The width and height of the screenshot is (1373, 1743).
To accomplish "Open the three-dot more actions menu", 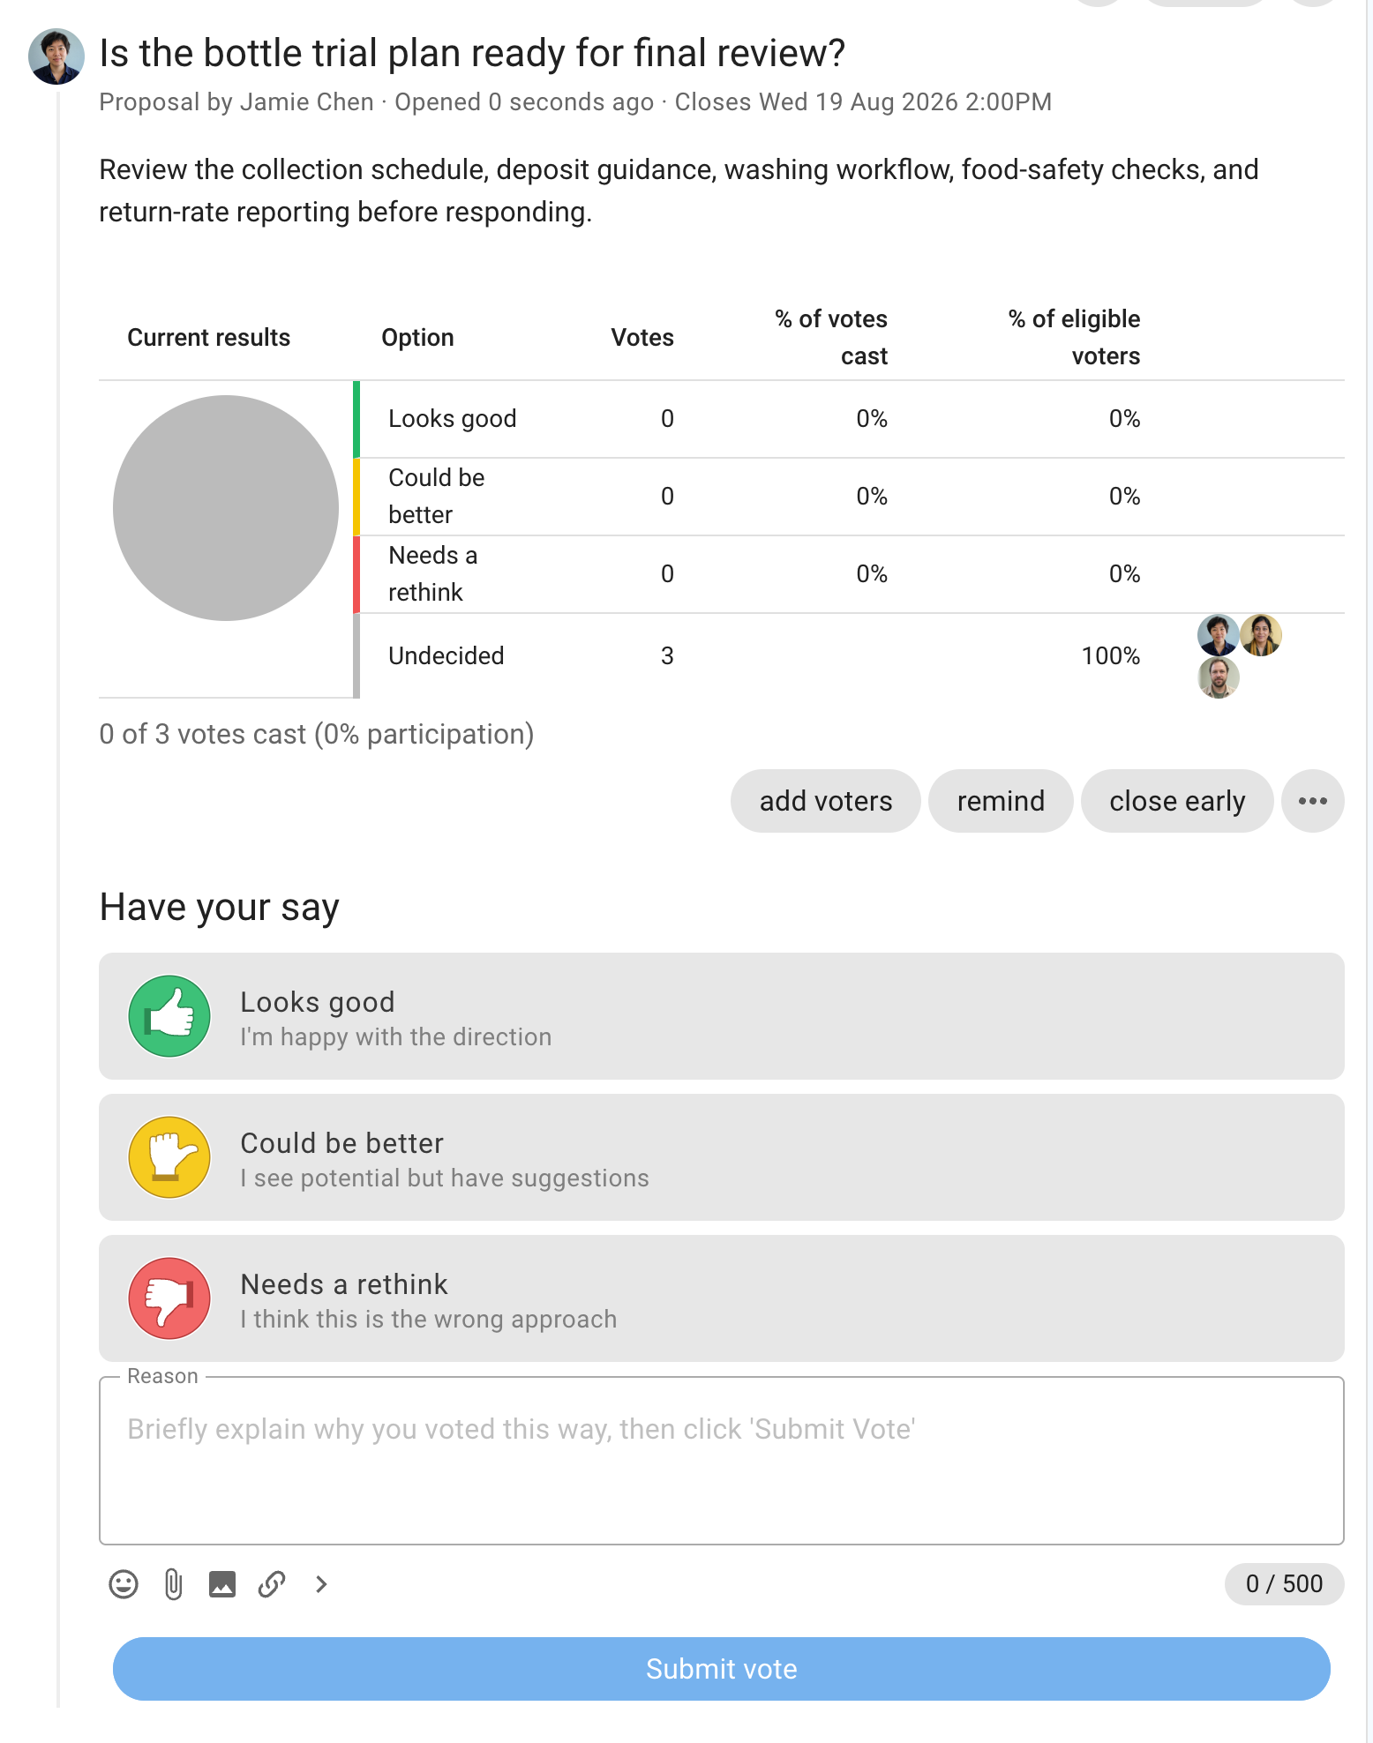I will 1313,801.
